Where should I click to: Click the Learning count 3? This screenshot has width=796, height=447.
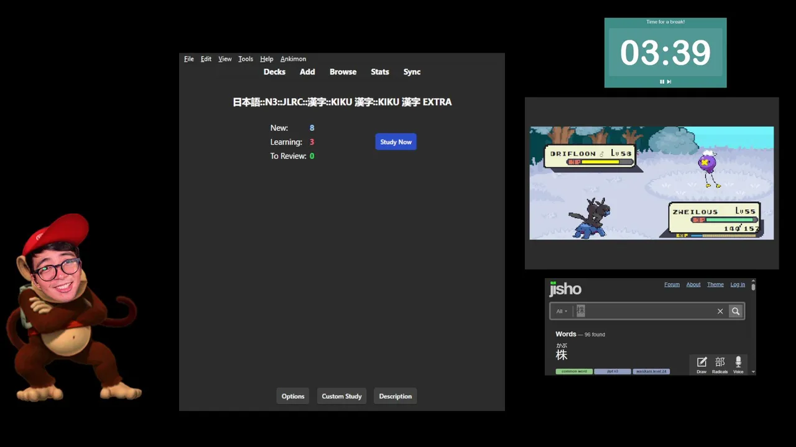pyautogui.click(x=312, y=142)
